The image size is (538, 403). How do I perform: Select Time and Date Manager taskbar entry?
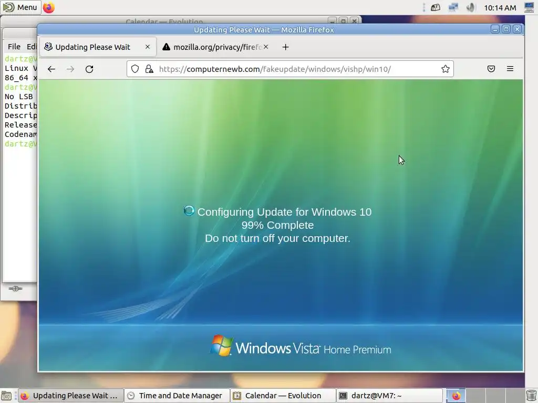177,396
